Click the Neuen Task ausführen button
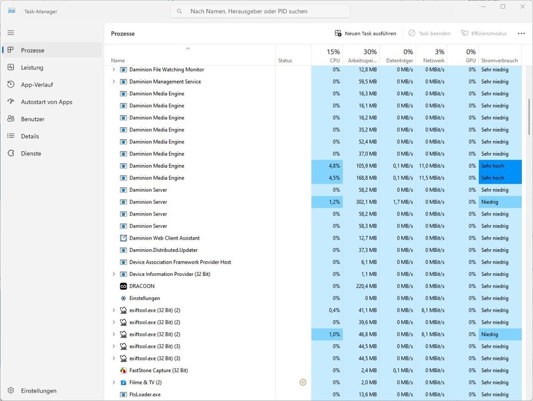This screenshot has height=401, width=533. coord(365,34)
